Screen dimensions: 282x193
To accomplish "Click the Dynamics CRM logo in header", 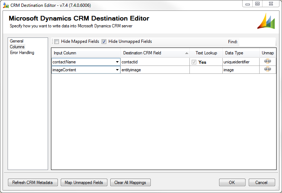I will point(266,21).
